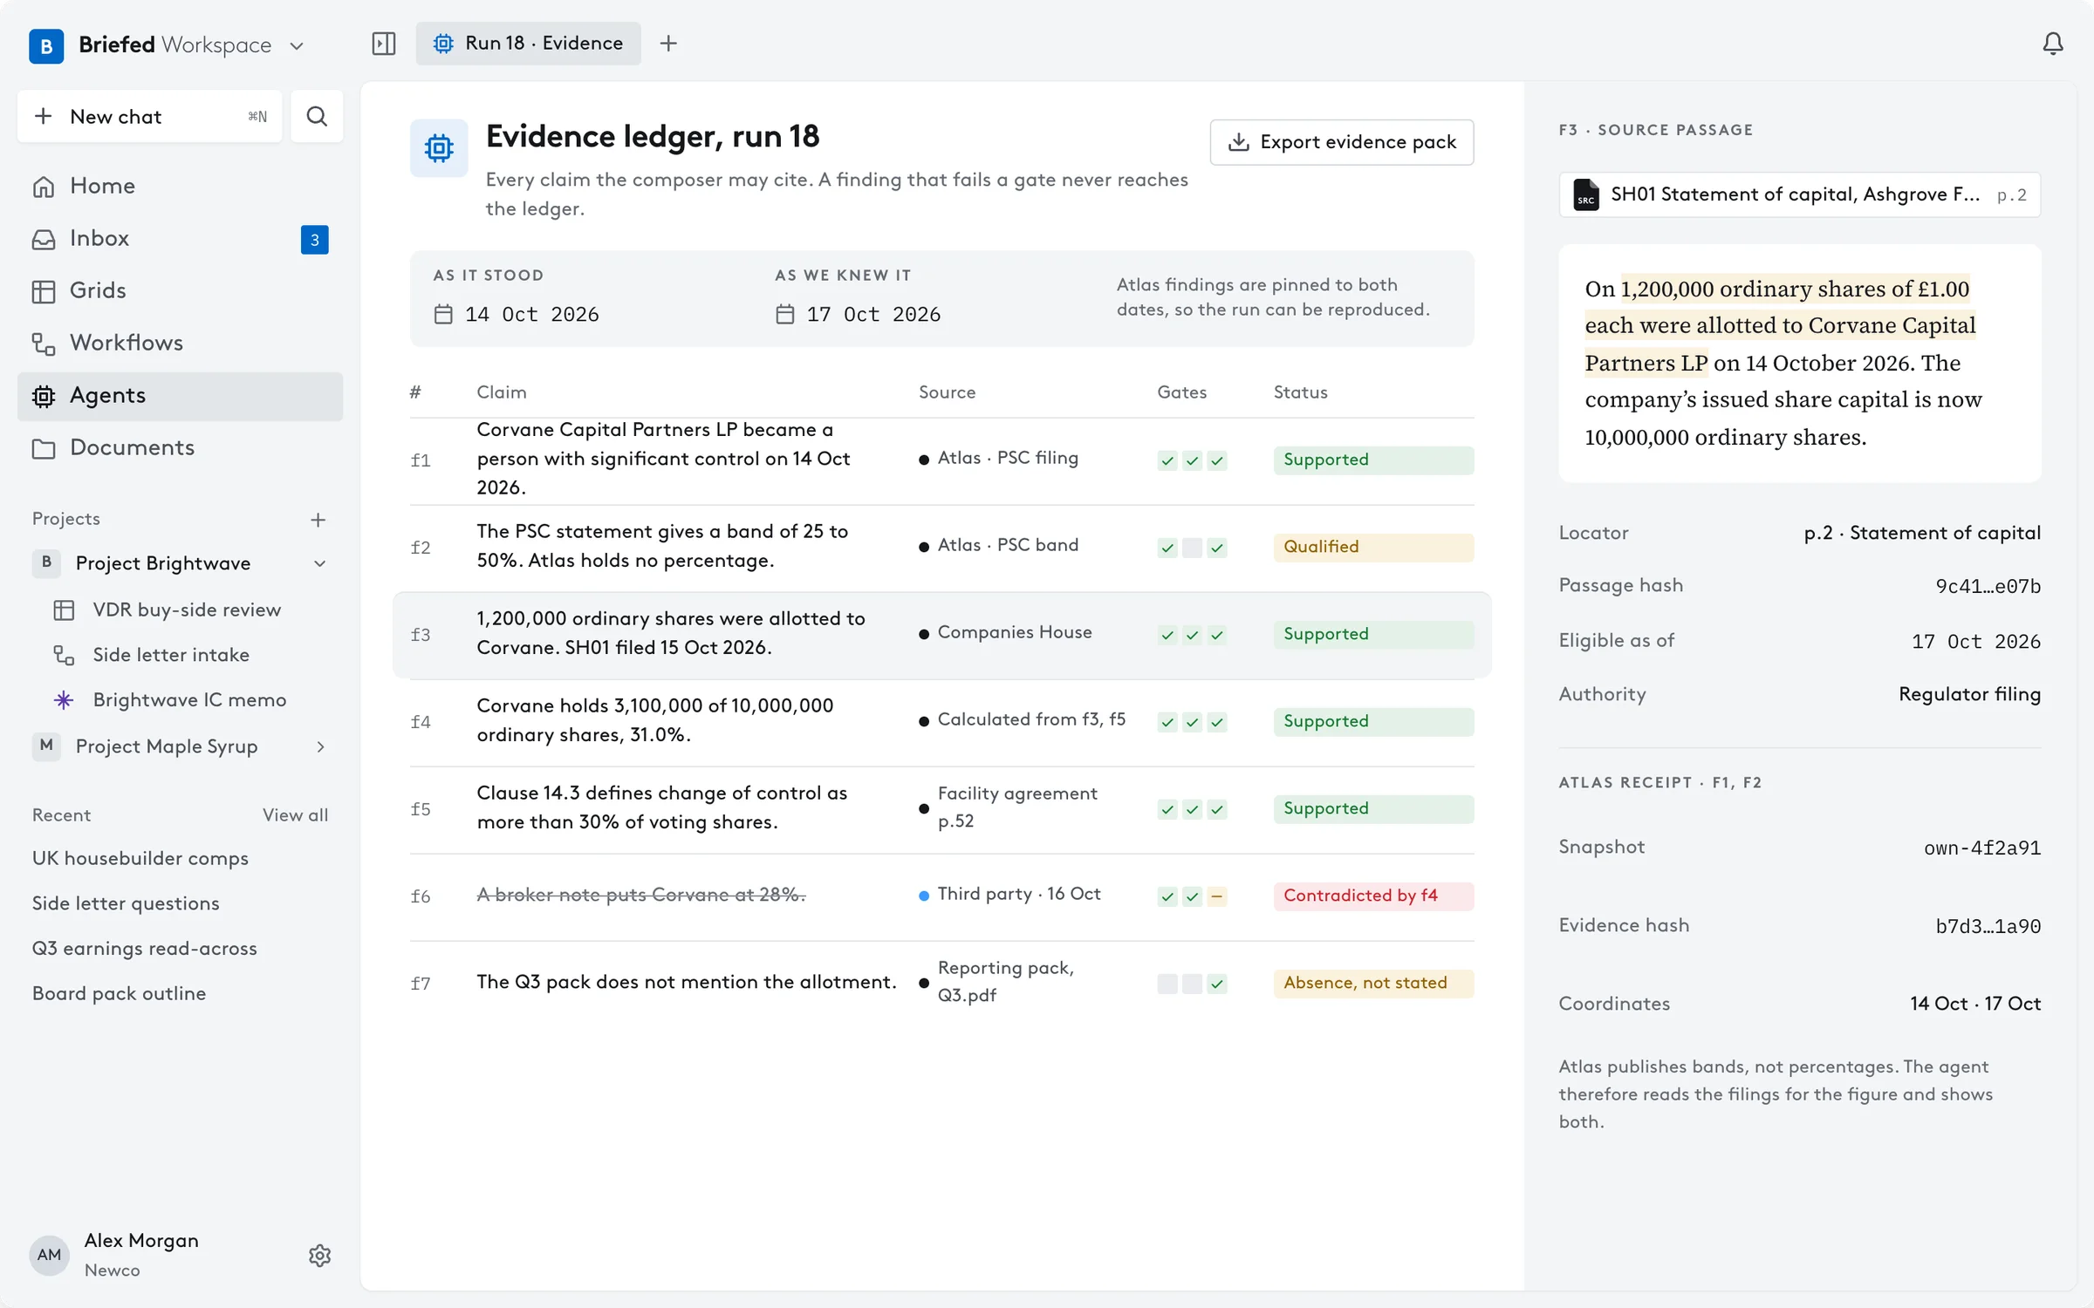Add a new project with plus icon
This screenshot has width=2094, height=1308.
(318, 520)
